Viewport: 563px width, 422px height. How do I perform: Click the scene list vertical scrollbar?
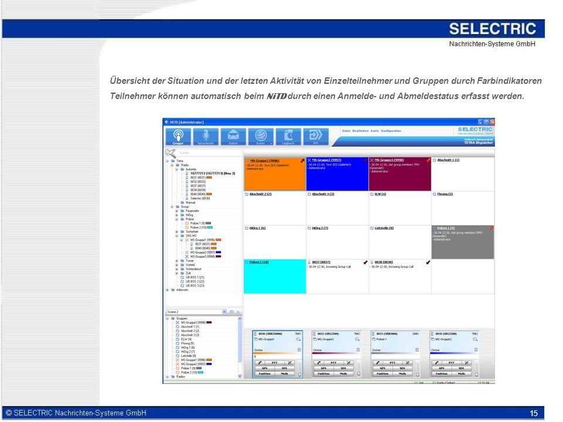240,347
